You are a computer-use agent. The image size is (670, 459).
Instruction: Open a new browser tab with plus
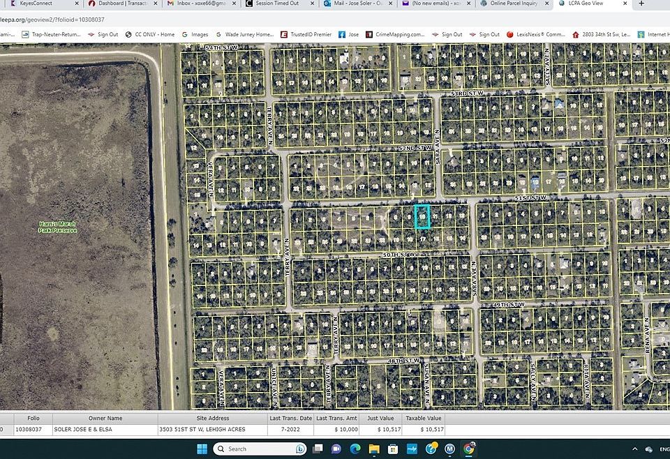641,3
